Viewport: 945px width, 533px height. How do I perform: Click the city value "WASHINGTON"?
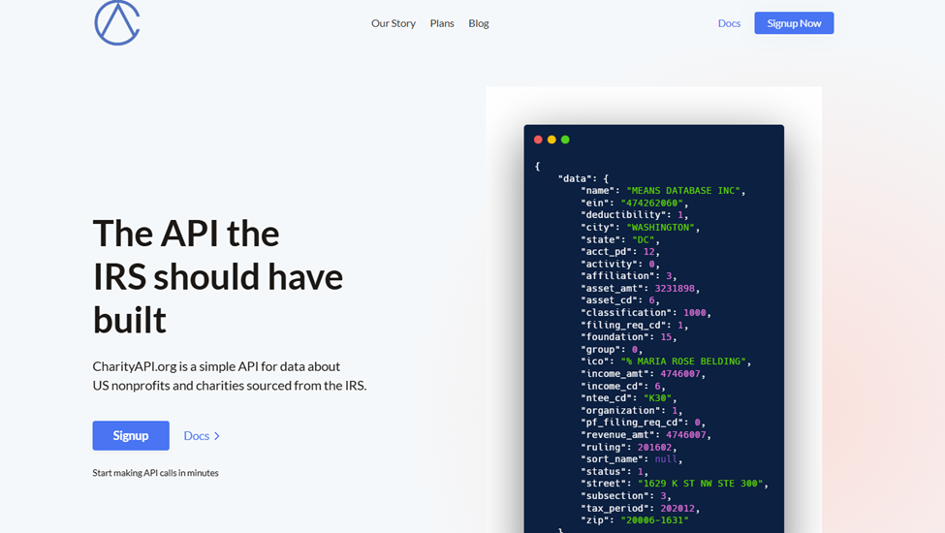coord(661,227)
